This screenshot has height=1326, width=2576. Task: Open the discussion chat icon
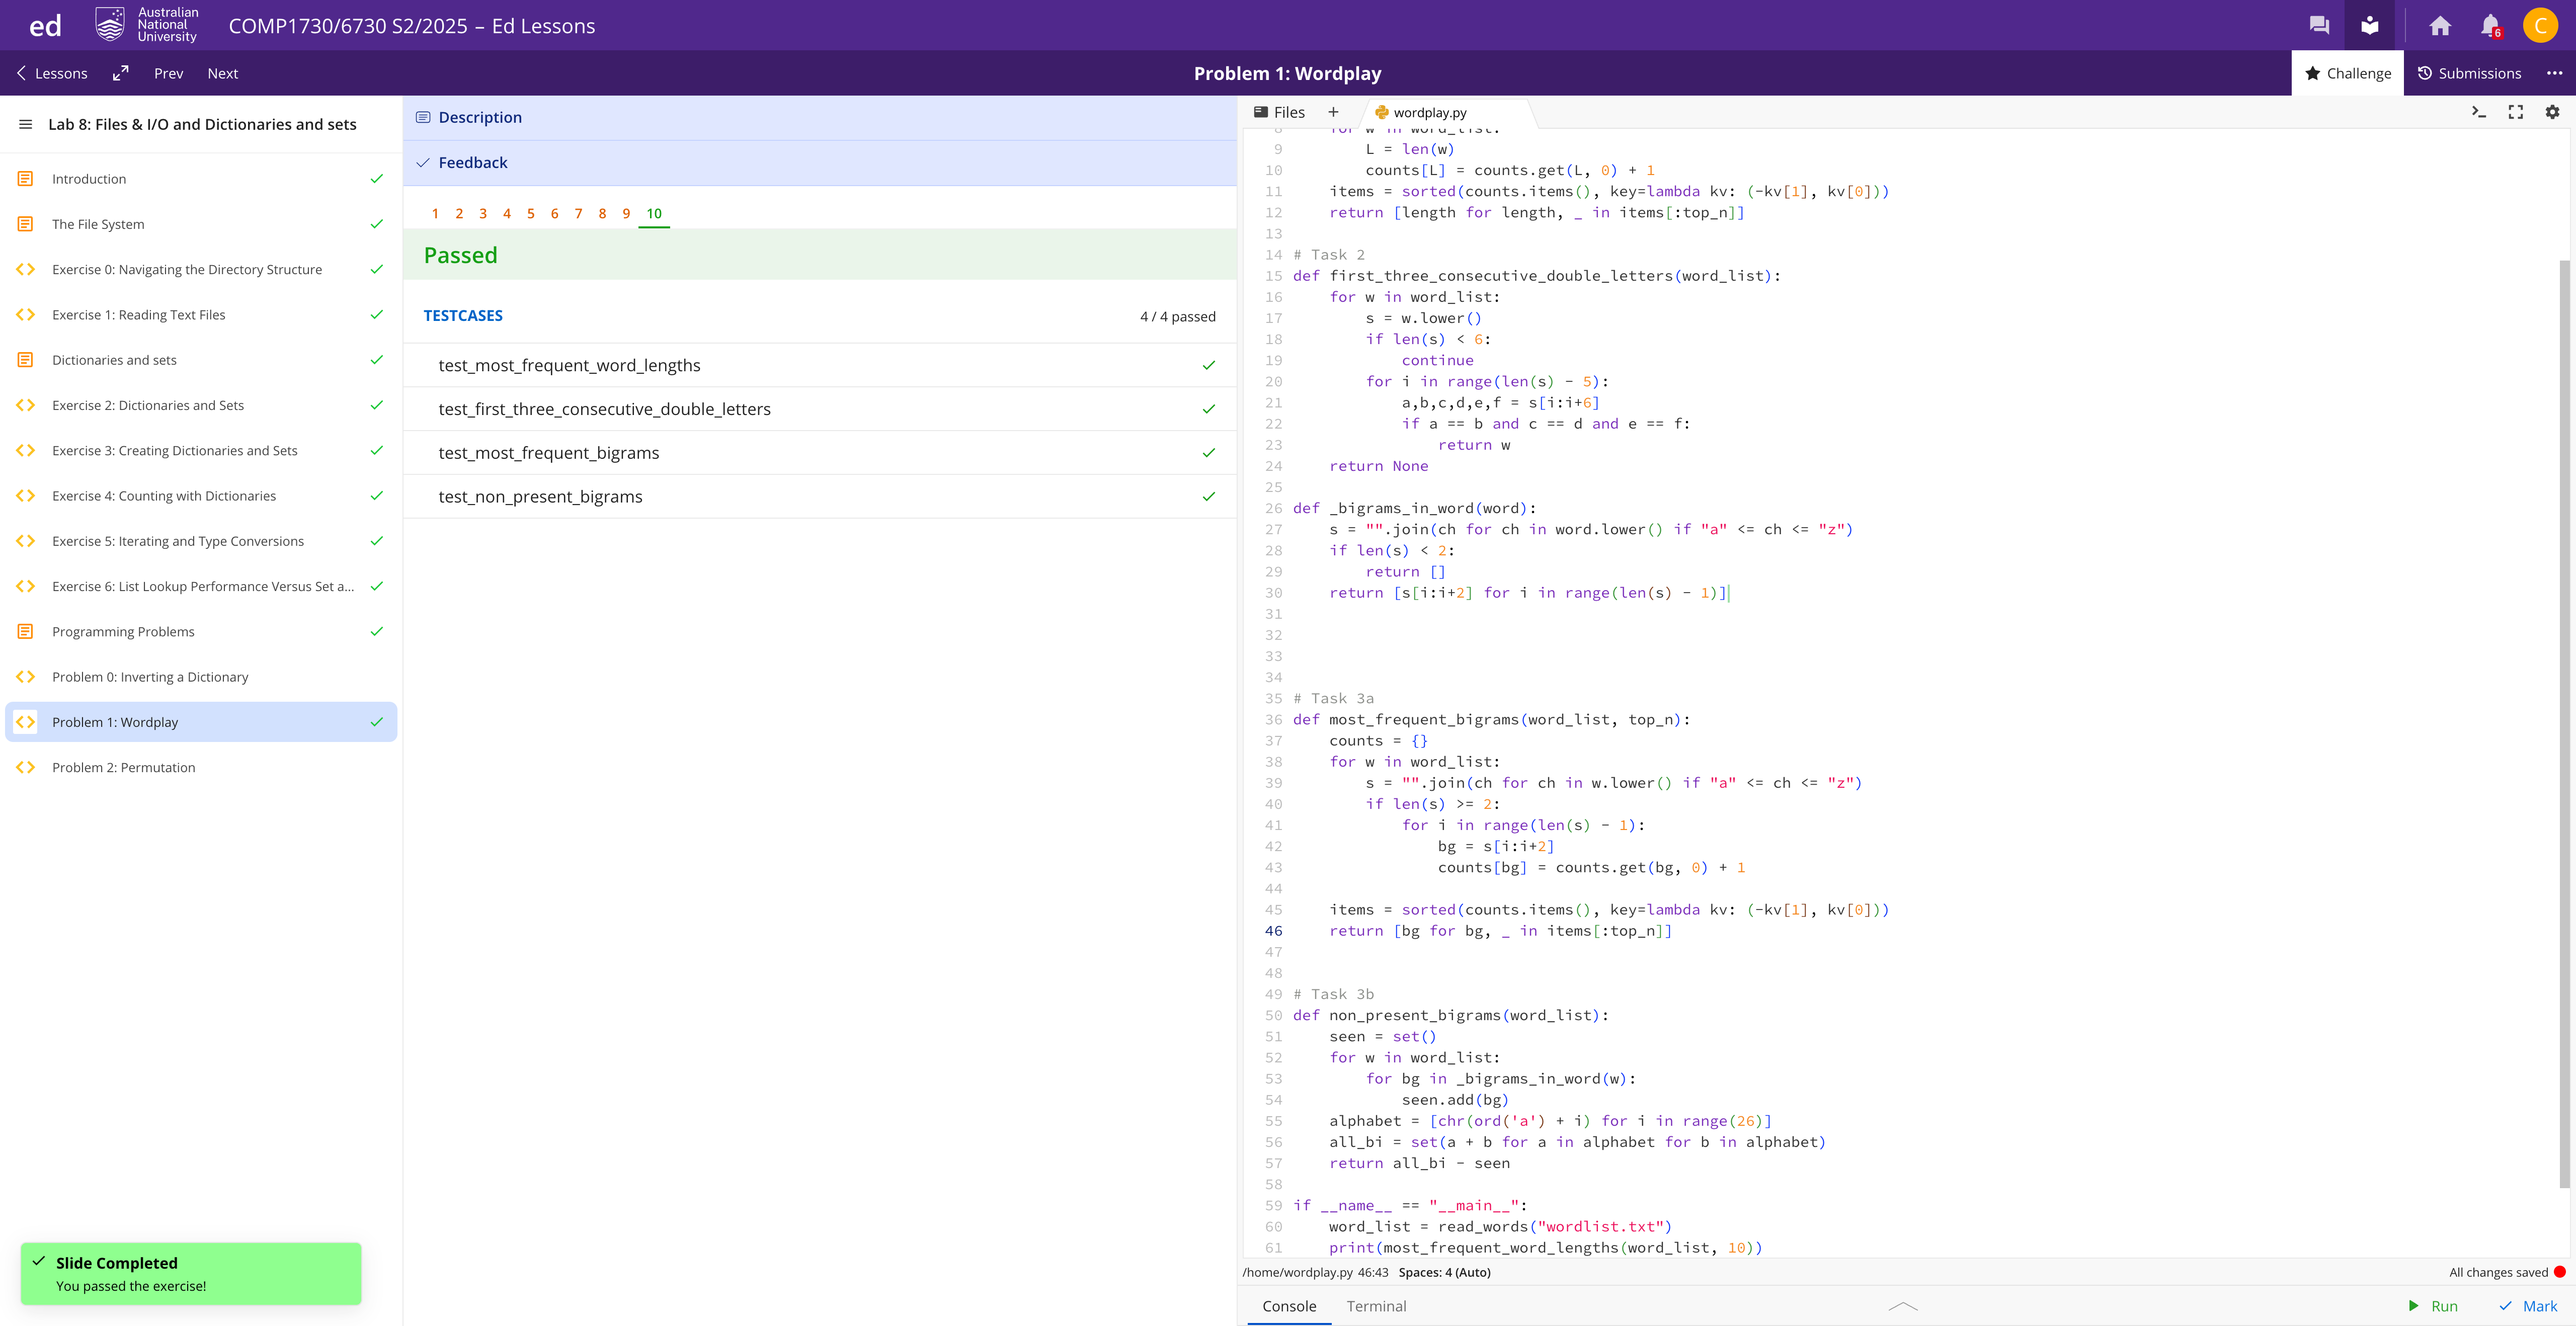2319,26
